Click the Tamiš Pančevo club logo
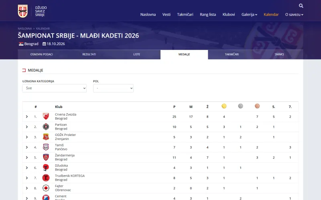 point(46,147)
